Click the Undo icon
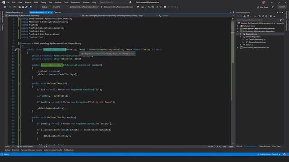The height and width of the screenshot is (162, 289). click(x=31, y=7)
